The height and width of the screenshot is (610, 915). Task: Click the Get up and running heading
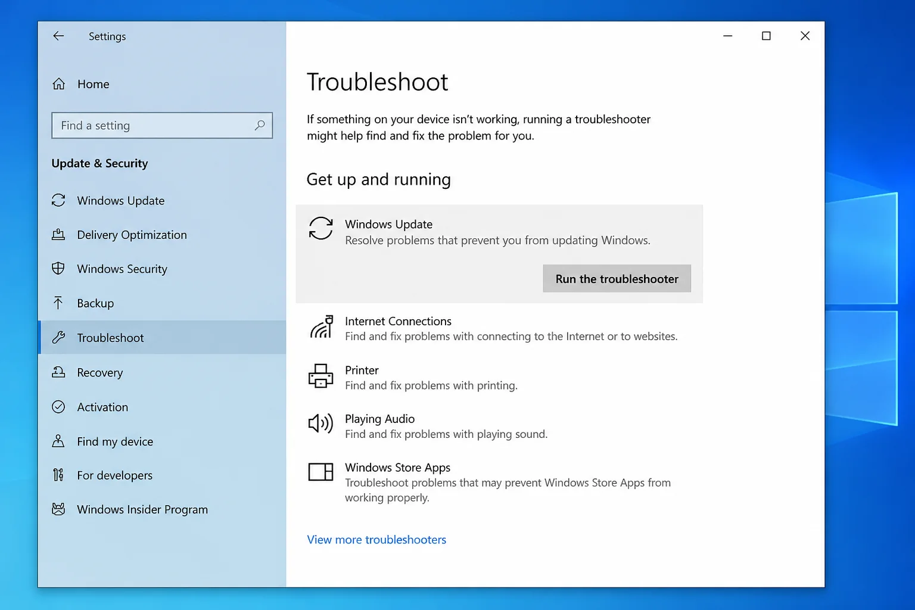[x=378, y=179]
